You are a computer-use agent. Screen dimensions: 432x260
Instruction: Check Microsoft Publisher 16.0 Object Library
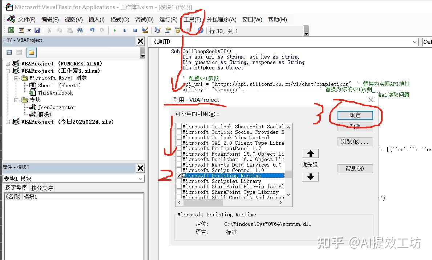[x=179, y=159]
